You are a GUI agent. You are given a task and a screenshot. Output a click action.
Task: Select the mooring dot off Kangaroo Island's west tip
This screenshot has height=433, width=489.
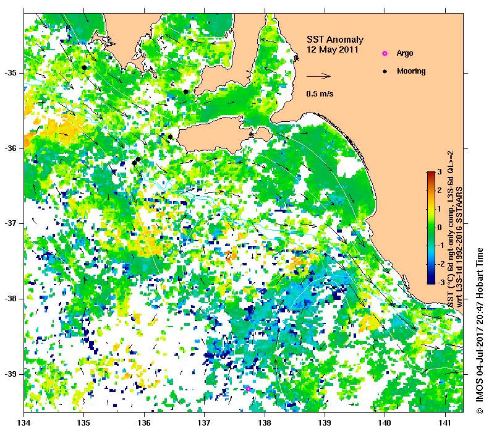click(x=170, y=137)
